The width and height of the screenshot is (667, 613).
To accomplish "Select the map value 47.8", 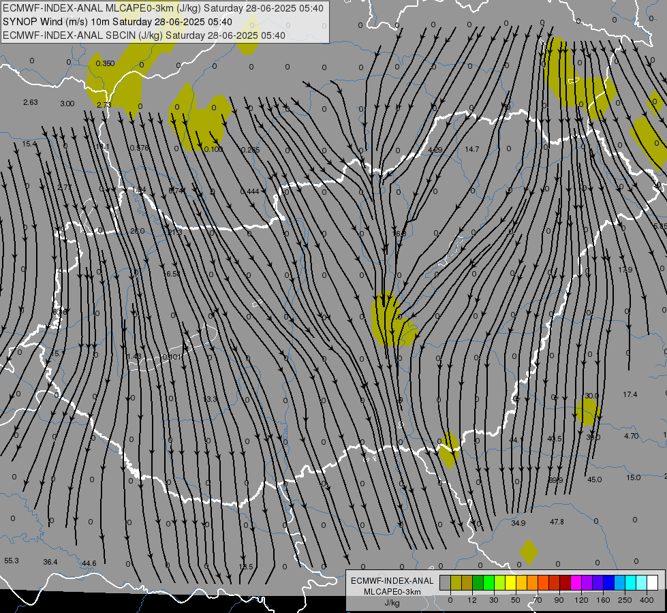I will click(x=557, y=522).
